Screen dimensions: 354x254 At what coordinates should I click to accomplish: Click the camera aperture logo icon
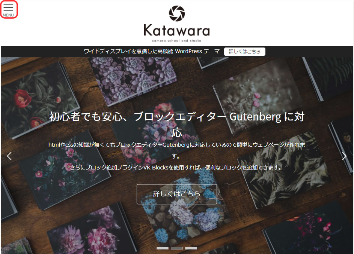[177, 13]
